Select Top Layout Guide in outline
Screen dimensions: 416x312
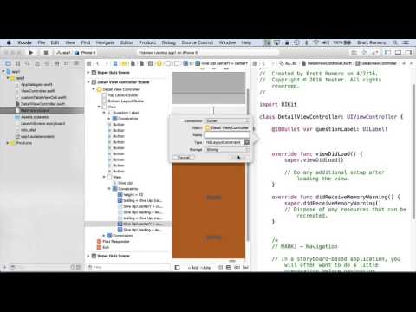tap(122, 95)
